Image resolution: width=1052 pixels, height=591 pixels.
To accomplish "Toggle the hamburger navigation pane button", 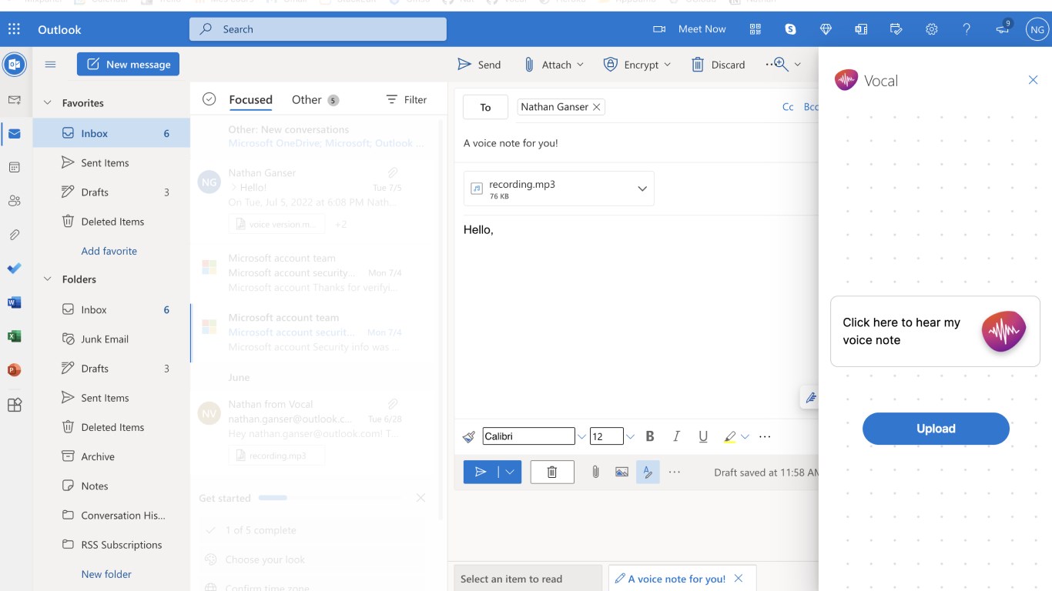I will pyautogui.click(x=51, y=65).
